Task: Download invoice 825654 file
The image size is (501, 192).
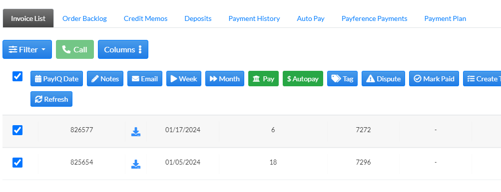Action: 136,164
